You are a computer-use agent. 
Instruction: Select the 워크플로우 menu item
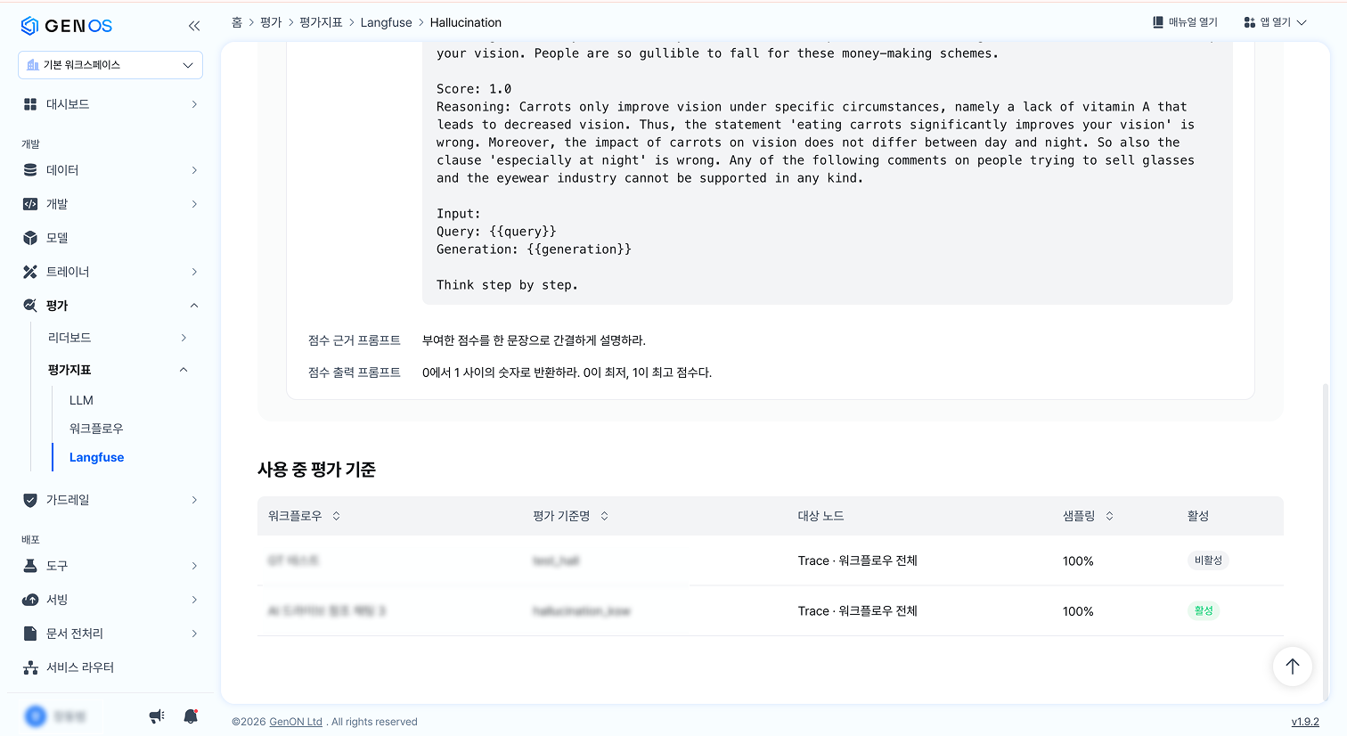[96, 429]
